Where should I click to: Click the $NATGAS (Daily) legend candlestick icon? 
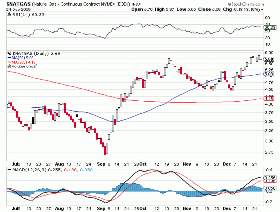10,53
